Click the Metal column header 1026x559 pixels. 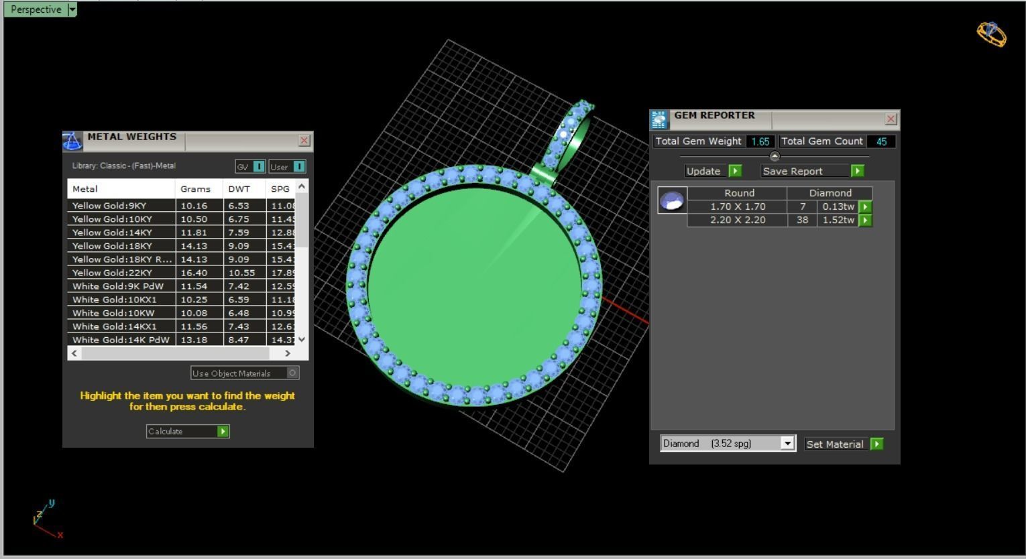coord(121,189)
